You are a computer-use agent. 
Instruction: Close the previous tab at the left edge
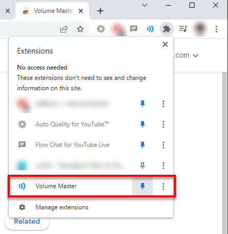click(x=8, y=11)
